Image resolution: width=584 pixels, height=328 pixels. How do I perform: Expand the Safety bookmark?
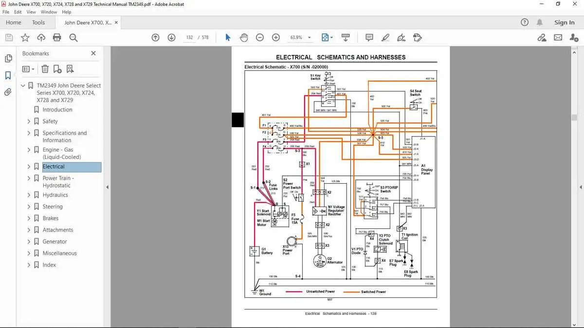click(x=29, y=121)
